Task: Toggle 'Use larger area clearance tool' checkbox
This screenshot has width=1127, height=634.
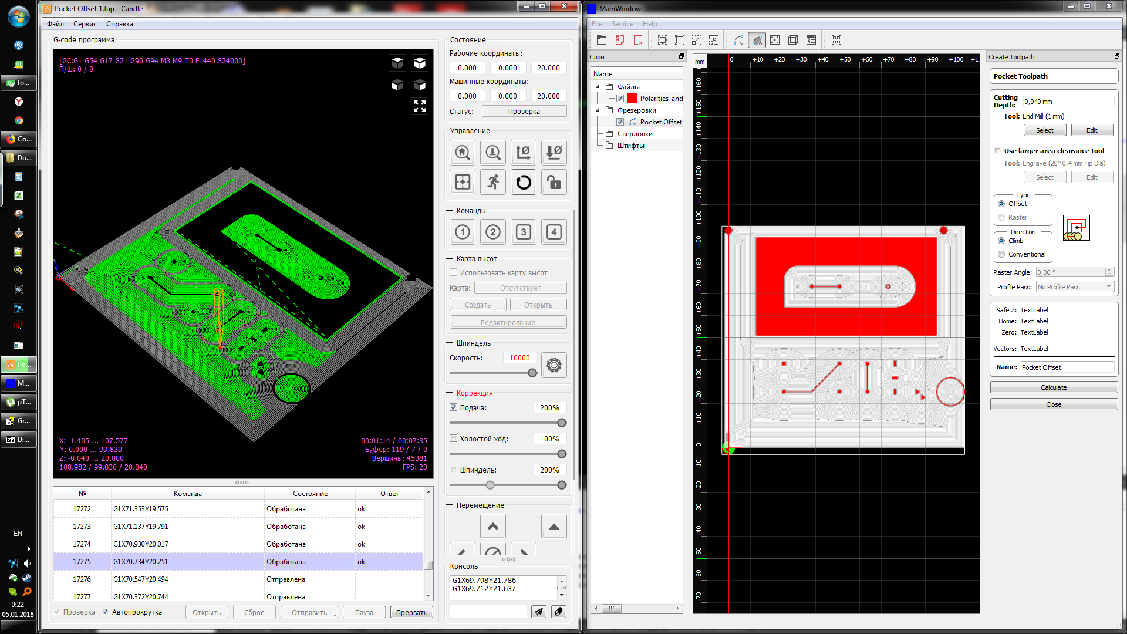Action: pyautogui.click(x=998, y=151)
